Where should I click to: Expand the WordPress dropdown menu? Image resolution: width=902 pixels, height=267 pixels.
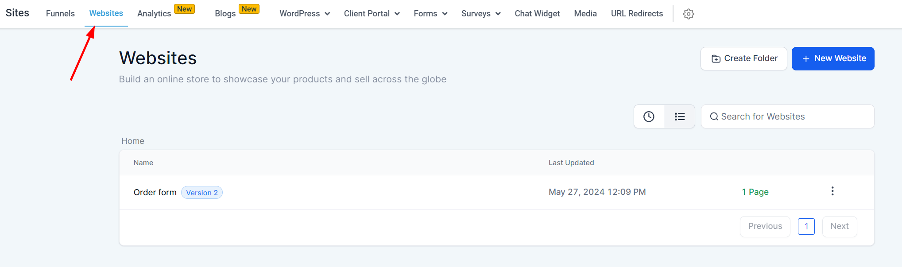305,14
